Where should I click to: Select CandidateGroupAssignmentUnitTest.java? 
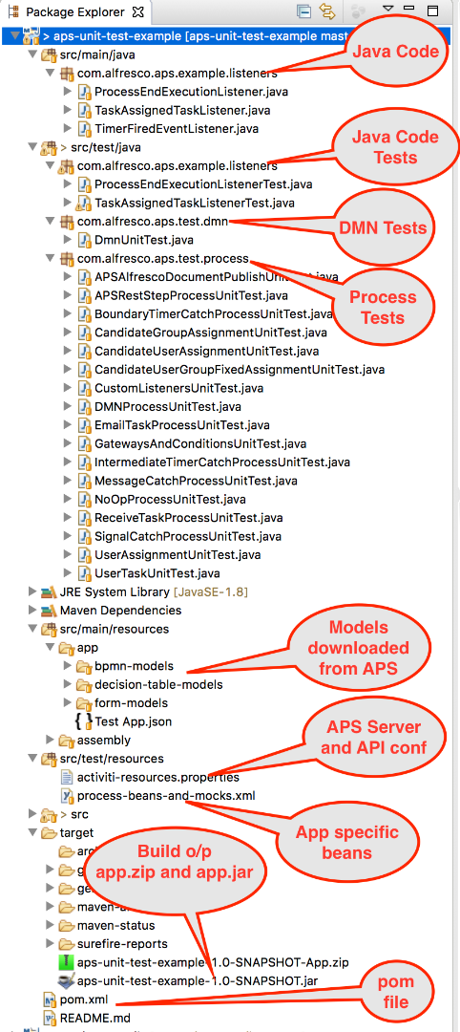click(x=210, y=333)
